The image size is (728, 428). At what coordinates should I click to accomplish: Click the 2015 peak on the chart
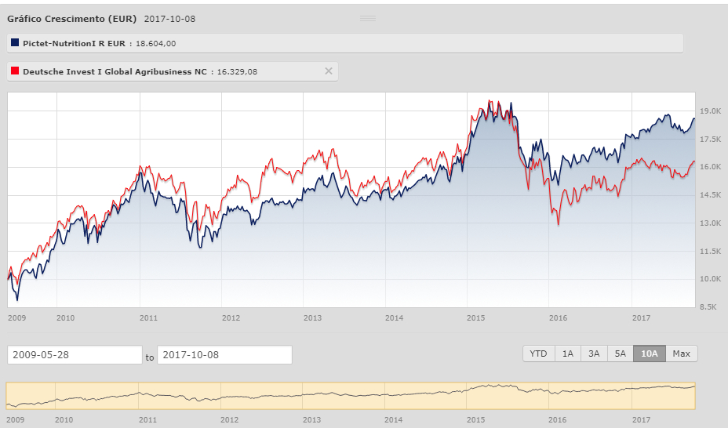point(490,102)
